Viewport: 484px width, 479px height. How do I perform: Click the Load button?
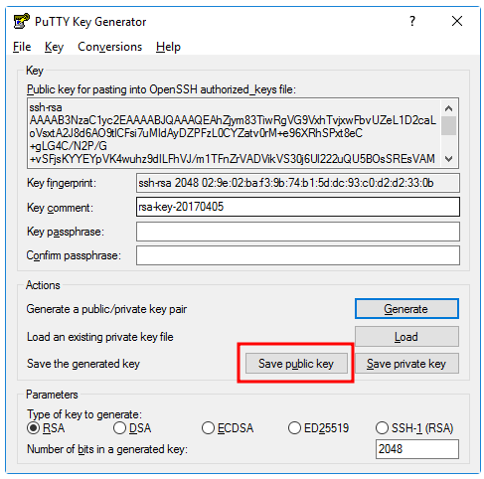pyautogui.click(x=406, y=337)
